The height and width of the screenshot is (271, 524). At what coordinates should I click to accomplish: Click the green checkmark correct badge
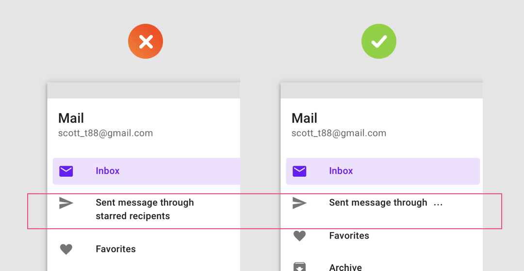click(378, 41)
